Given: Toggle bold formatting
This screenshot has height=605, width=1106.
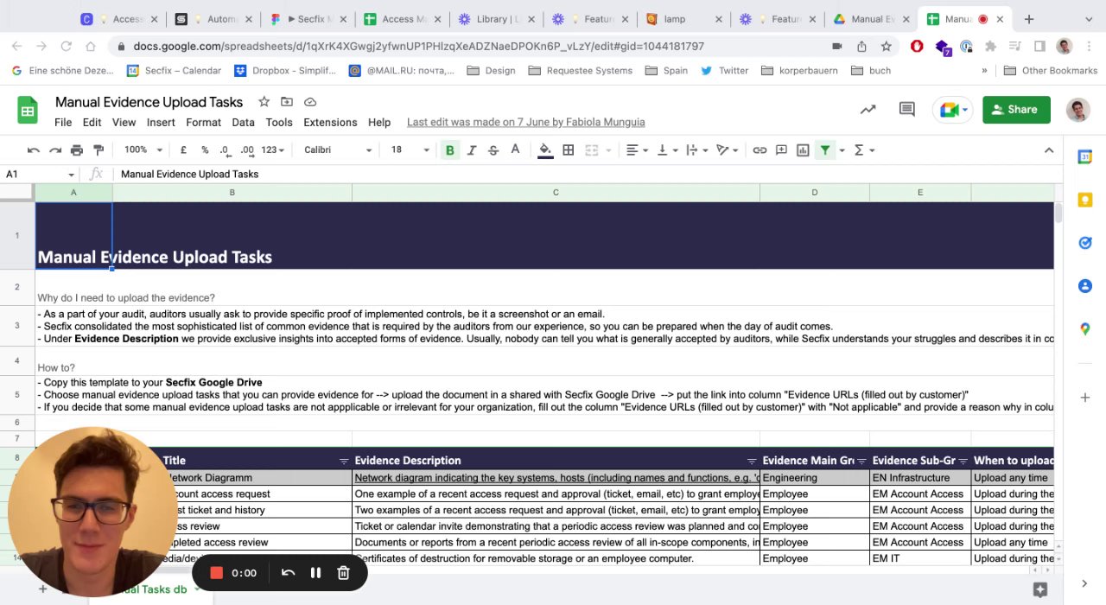Looking at the screenshot, I should (450, 150).
